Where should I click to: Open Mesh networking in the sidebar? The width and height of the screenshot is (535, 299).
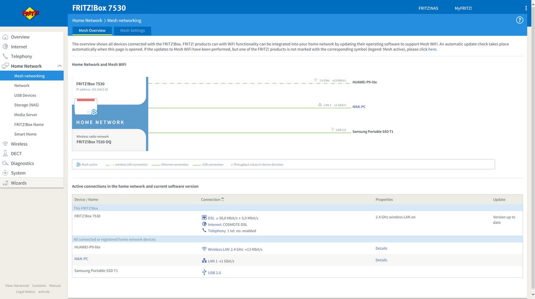(32, 76)
